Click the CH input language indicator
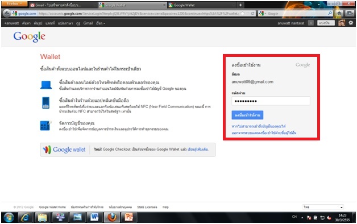 coord(294,217)
